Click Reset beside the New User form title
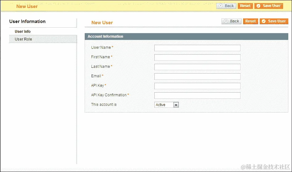The height and width of the screenshot is (172, 292). [x=250, y=21]
